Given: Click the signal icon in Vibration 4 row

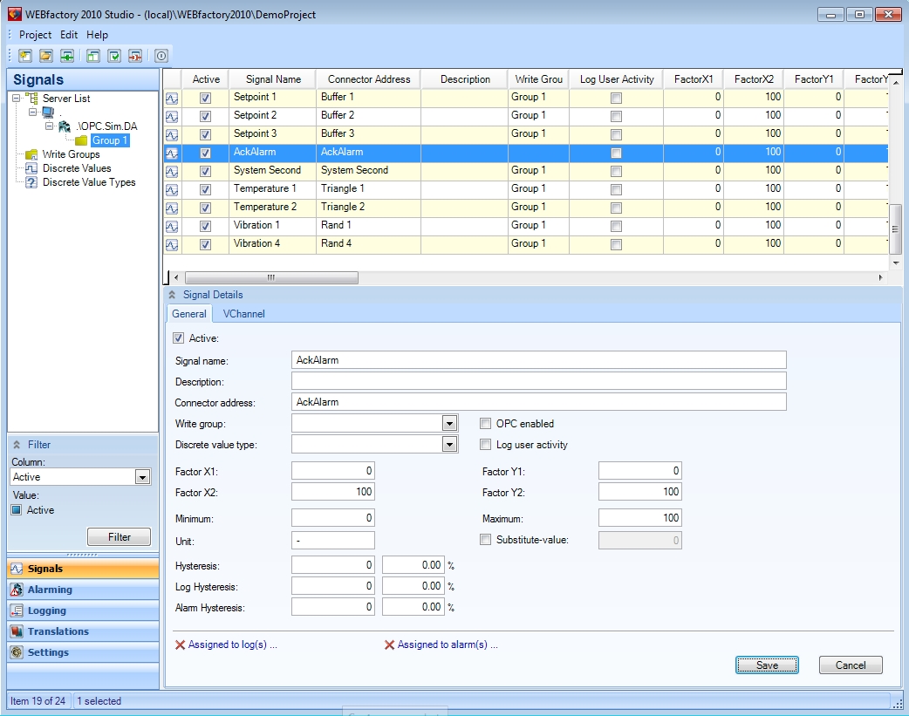Looking at the screenshot, I should [172, 244].
